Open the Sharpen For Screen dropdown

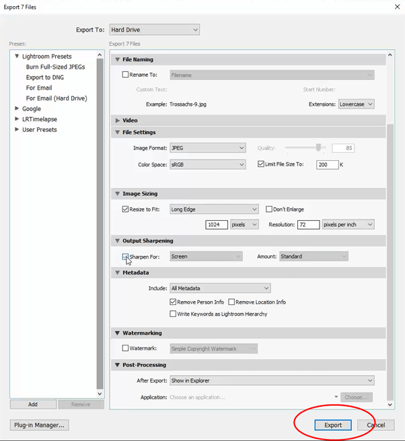pyautogui.click(x=206, y=257)
